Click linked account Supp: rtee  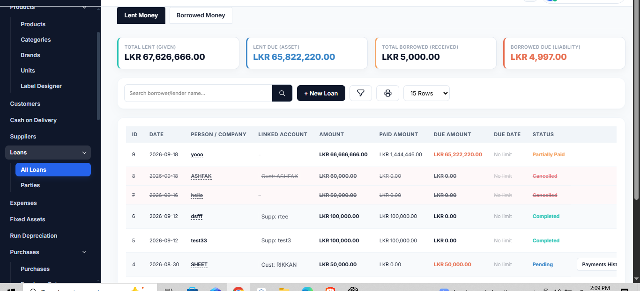pyautogui.click(x=275, y=217)
